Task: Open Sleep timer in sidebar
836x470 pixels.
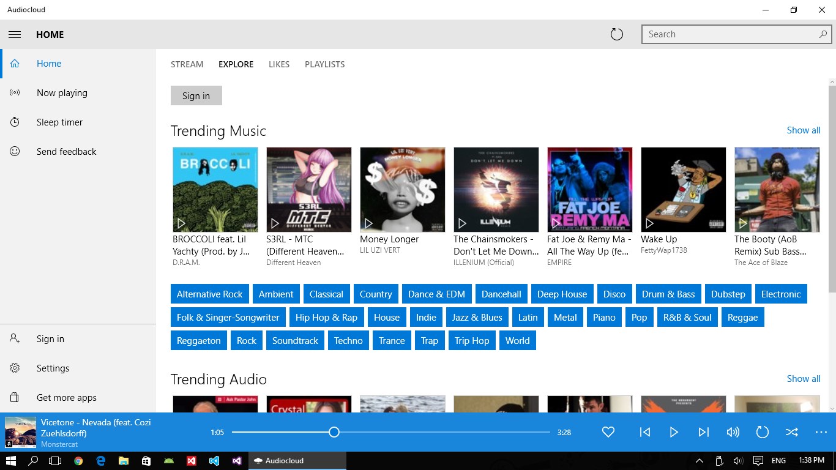Action: click(78, 122)
